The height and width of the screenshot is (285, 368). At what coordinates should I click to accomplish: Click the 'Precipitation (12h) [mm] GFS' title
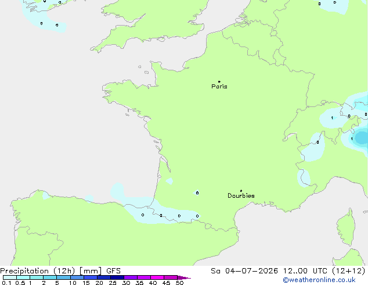pos(60,271)
